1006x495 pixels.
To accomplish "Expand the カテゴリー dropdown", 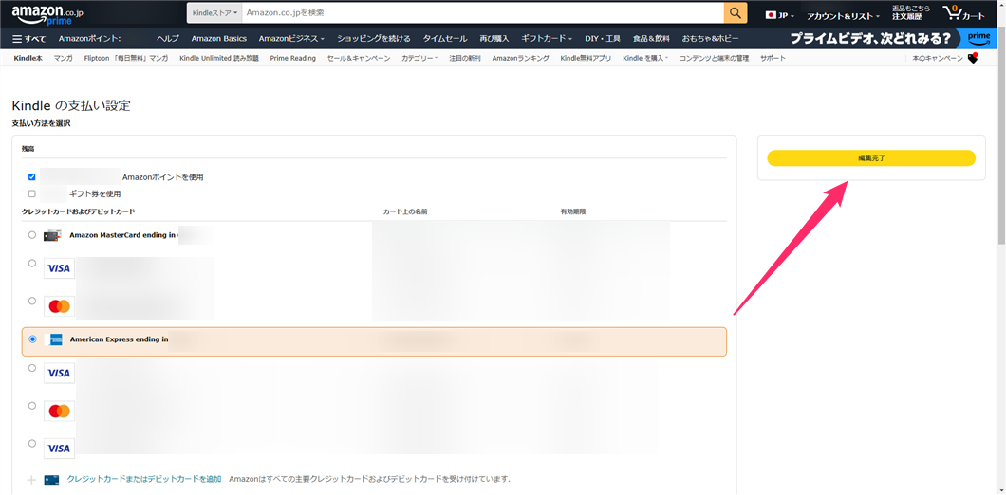I will click(x=419, y=59).
